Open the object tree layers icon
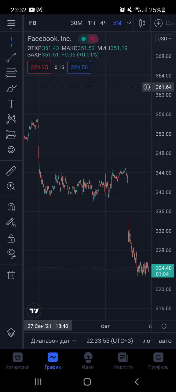Screen dimensions: 176x392 point(11,332)
